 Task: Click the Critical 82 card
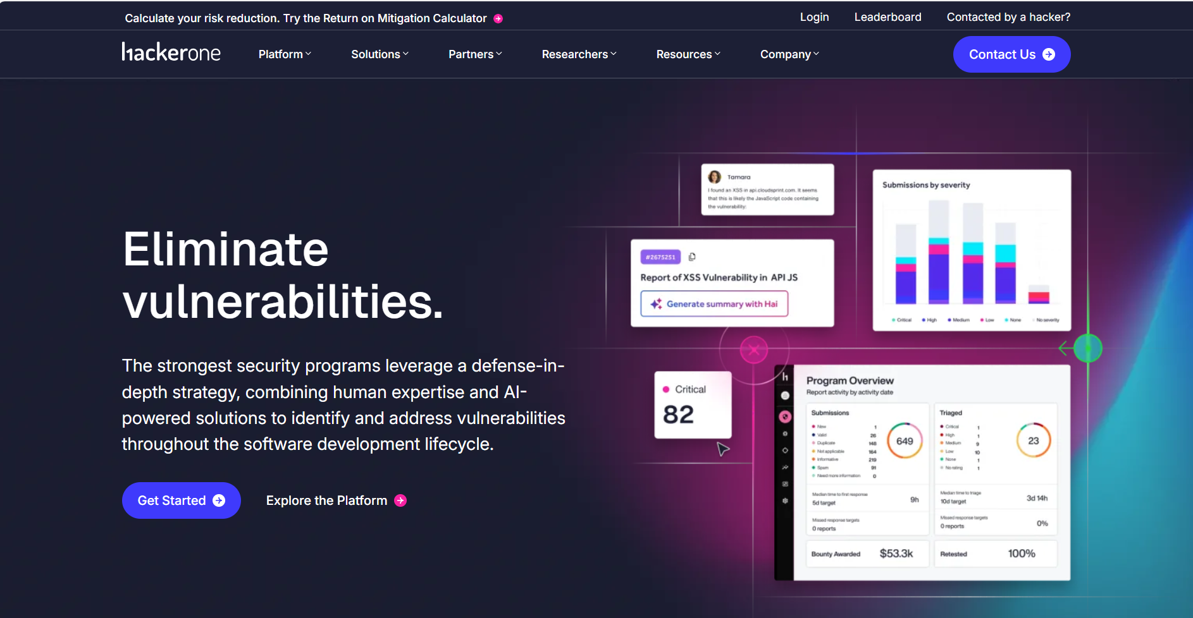[x=693, y=404]
